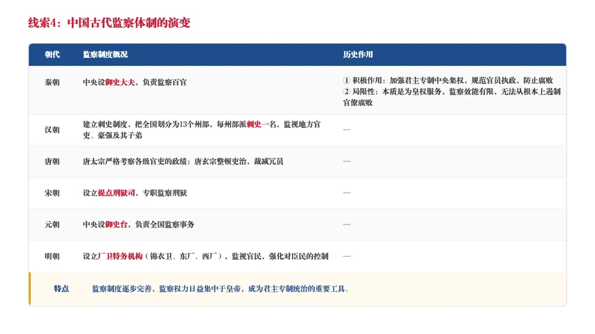Click the text （锦衣卫、东厂、西厂）

183,256
